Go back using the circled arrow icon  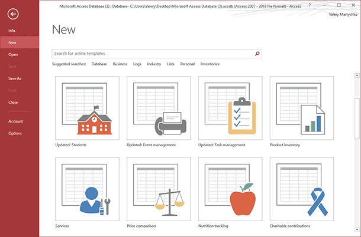pyautogui.click(x=13, y=14)
